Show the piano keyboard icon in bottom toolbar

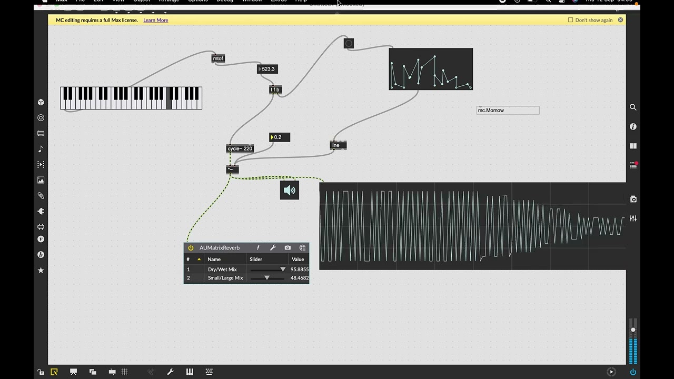tap(190, 372)
